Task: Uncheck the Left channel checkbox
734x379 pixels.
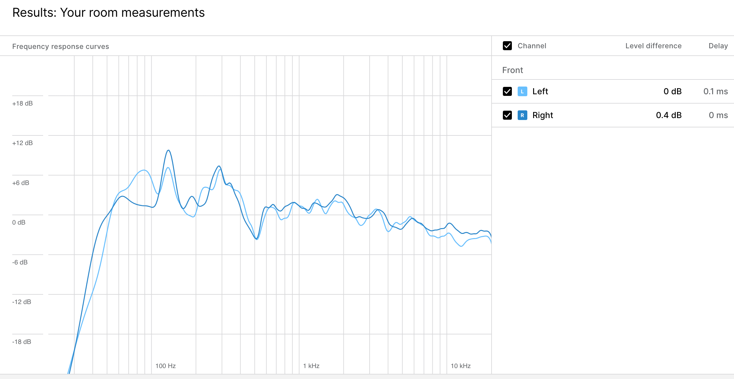Action: [x=507, y=91]
